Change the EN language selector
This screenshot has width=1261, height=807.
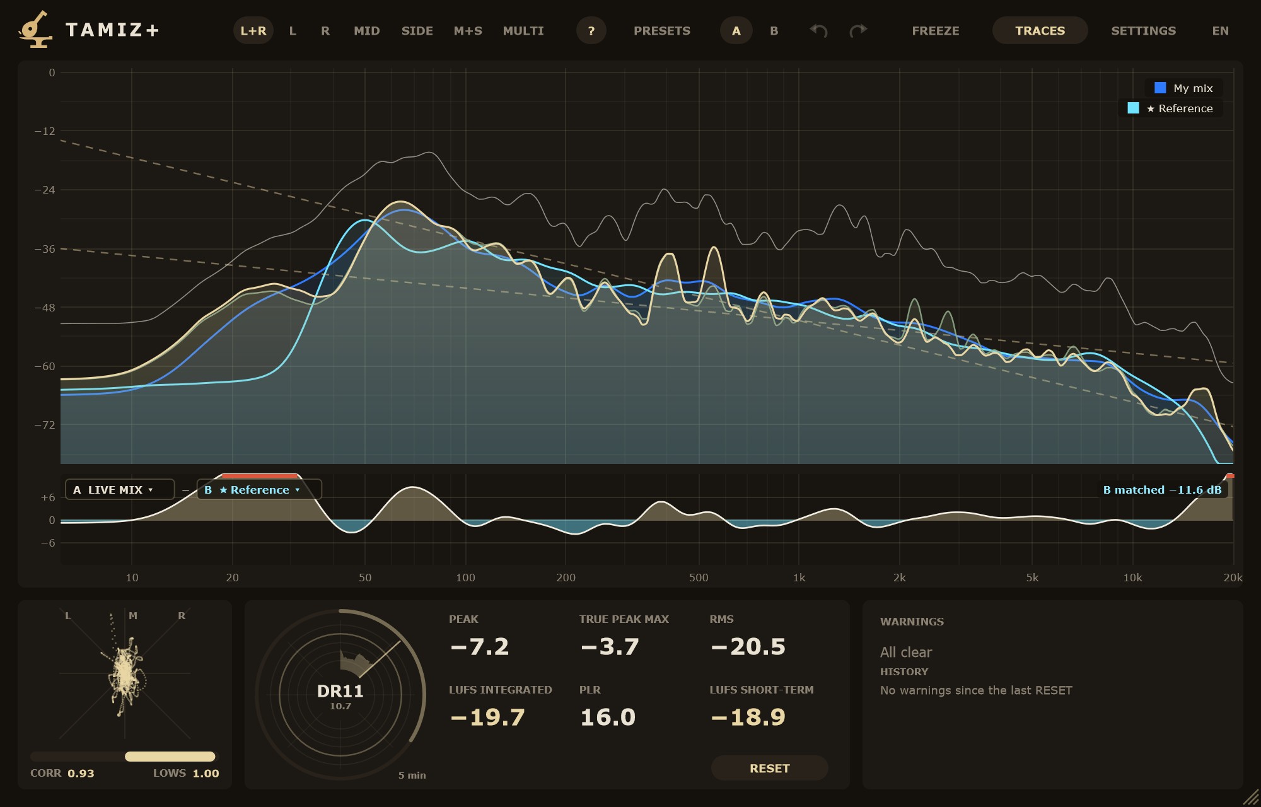[1221, 30]
